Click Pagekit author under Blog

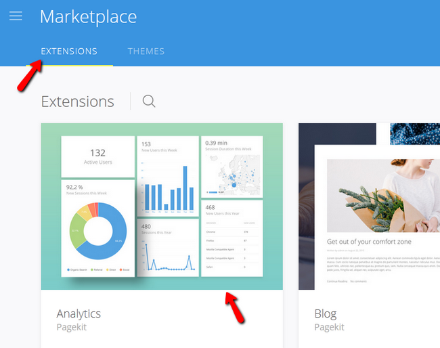pos(330,327)
